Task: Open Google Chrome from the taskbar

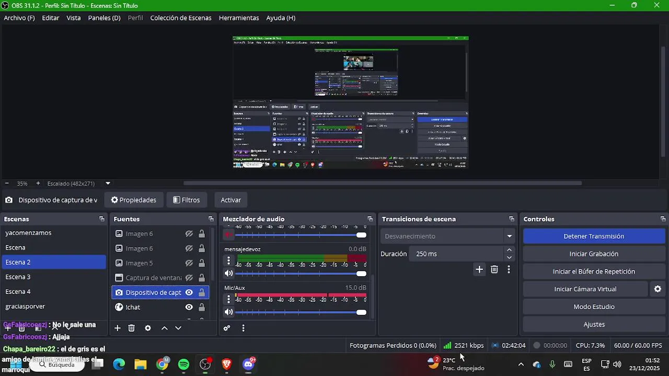Action: pos(163,364)
